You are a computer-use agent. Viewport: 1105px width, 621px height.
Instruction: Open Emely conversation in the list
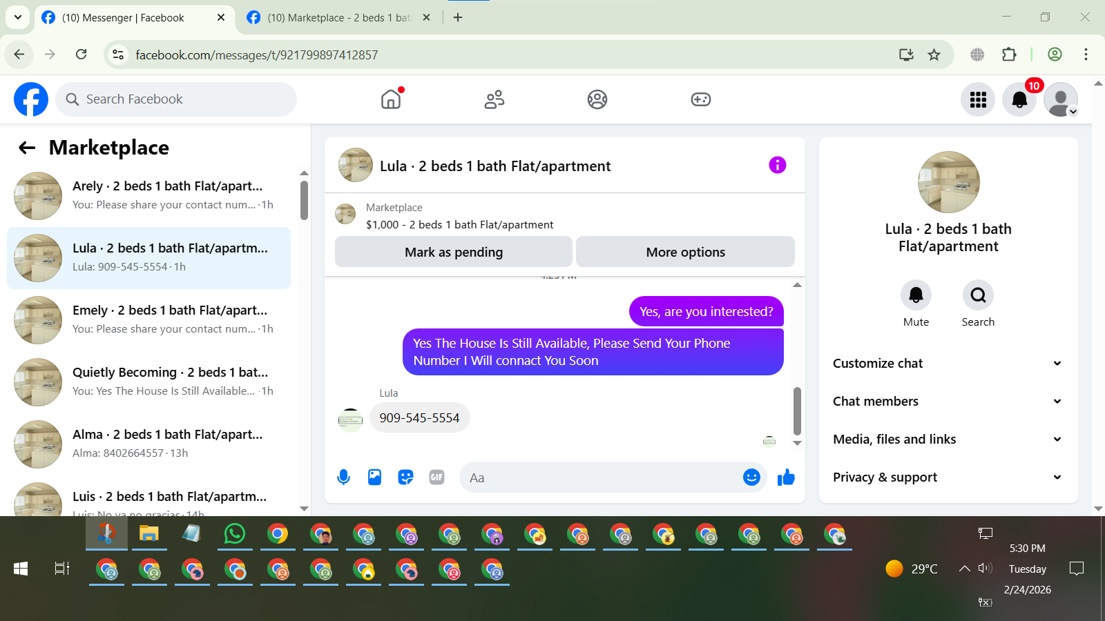[x=148, y=320]
